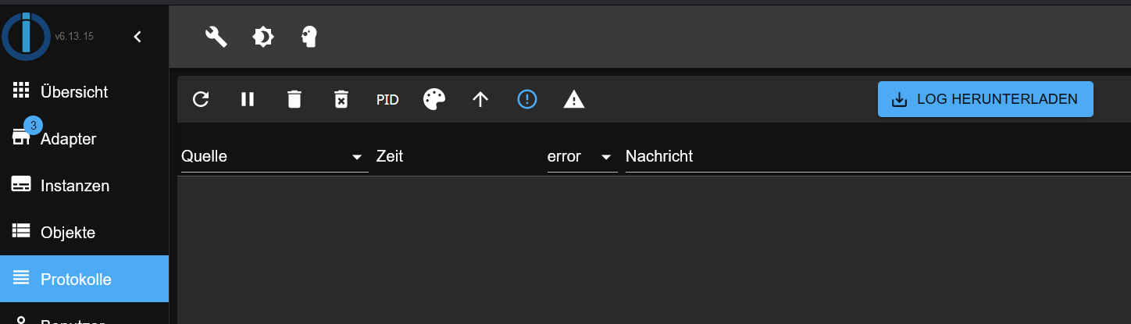Clear the log list with the trash icon
The image size is (1131, 324).
coord(294,99)
